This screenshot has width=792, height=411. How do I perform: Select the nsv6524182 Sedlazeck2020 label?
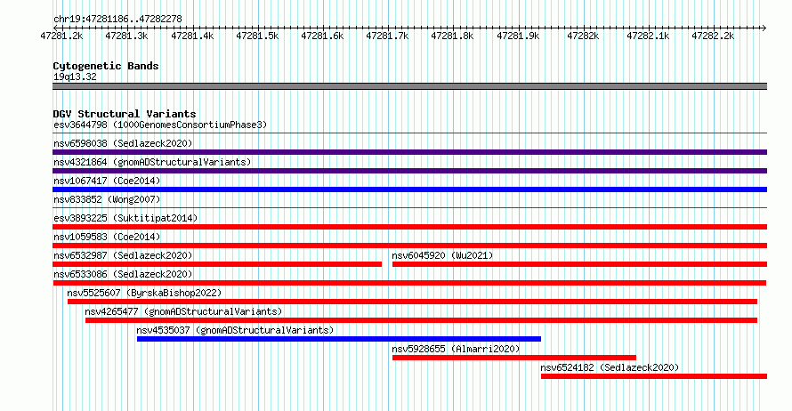point(610,367)
